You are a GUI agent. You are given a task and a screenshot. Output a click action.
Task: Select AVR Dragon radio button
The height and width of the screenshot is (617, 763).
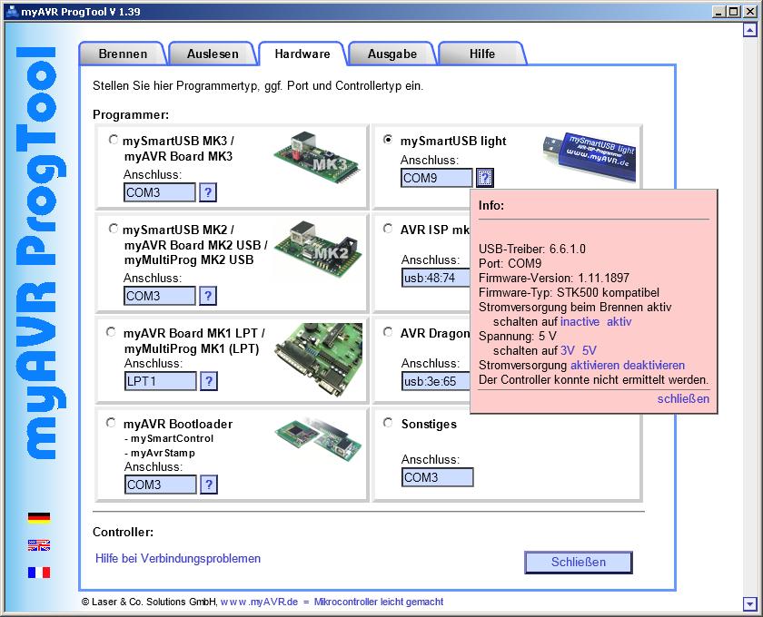click(388, 332)
